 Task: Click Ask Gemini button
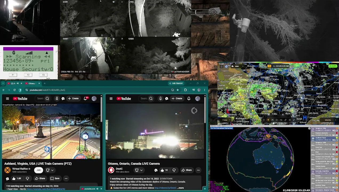point(176,83)
